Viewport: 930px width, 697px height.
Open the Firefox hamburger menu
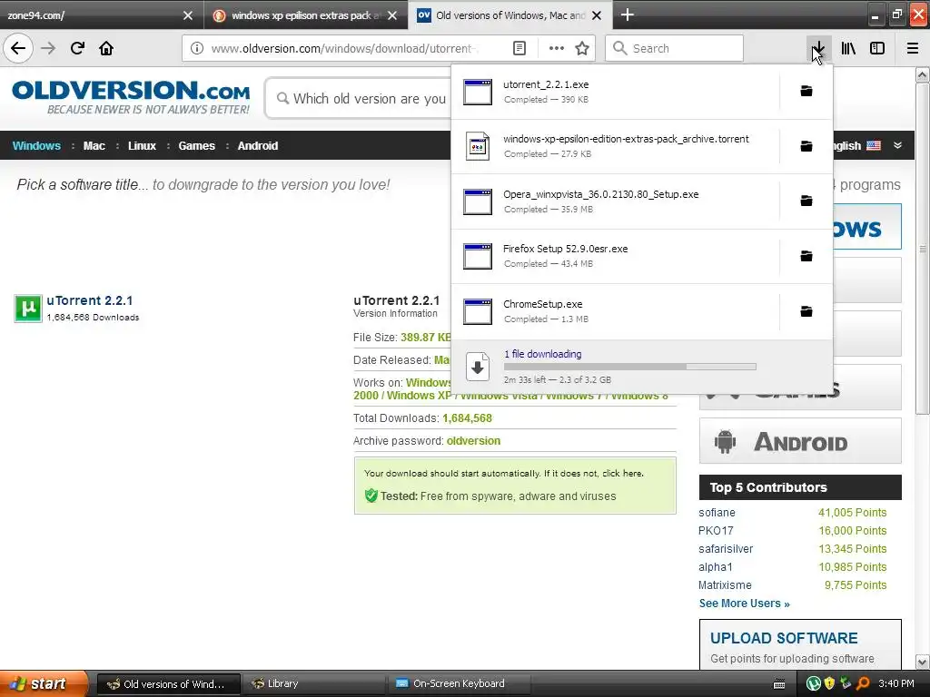[x=913, y=48]
